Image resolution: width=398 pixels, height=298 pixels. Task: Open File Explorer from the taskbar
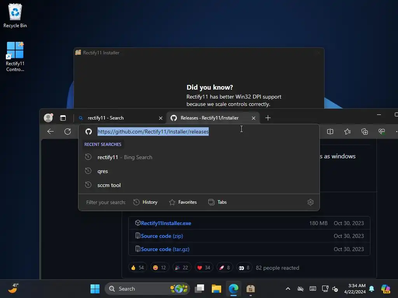coord(216,289)
